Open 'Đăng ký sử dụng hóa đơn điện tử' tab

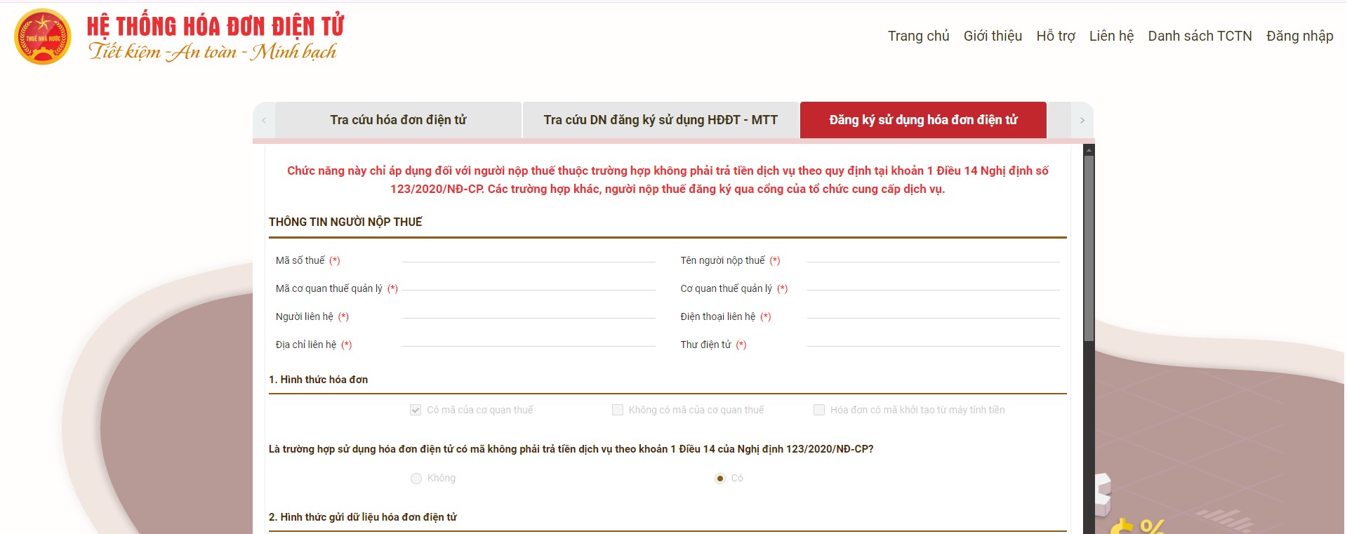(x=923, y=120)
